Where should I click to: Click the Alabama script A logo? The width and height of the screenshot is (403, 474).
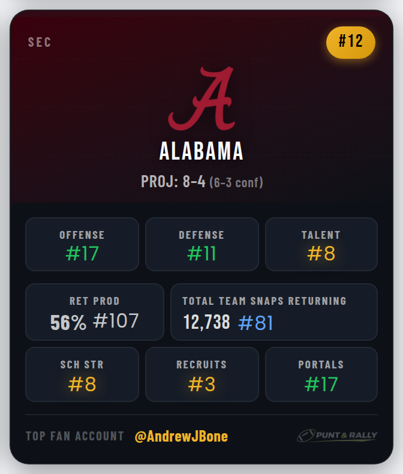tap(200, 98)
